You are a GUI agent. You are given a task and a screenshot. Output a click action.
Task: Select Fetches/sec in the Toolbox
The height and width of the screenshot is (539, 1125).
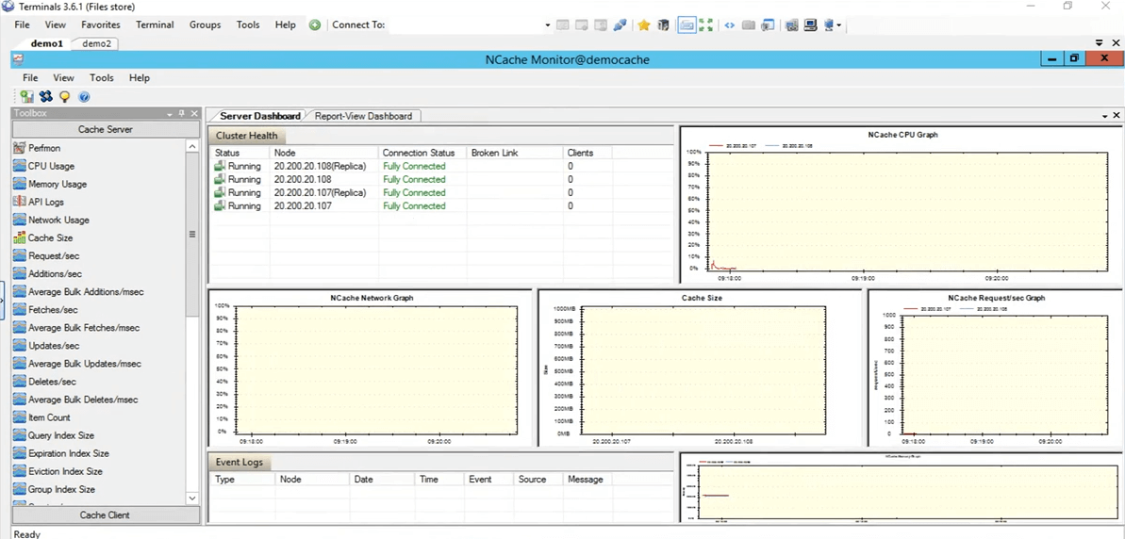(x=45, y=310)
